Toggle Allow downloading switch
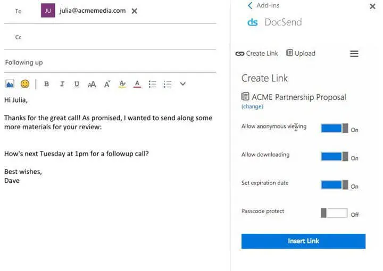This screenshot has width=383, height=271. point(335,156)
